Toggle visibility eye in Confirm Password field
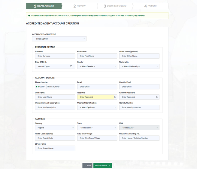Image resolution: width=197 pixels, height=169 pixels. [157, 97]
